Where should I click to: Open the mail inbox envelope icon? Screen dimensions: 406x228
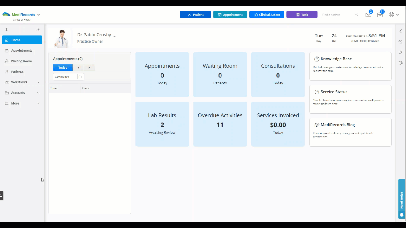(x=368, y=15)
